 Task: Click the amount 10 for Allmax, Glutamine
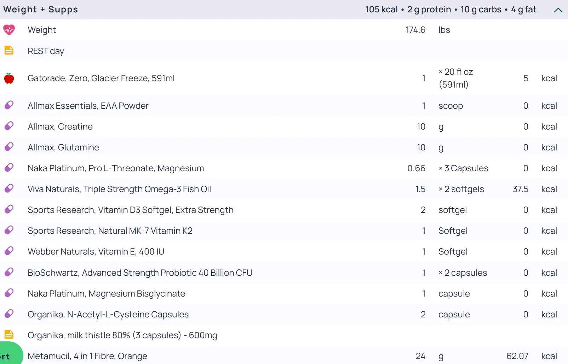coord(421,148)
